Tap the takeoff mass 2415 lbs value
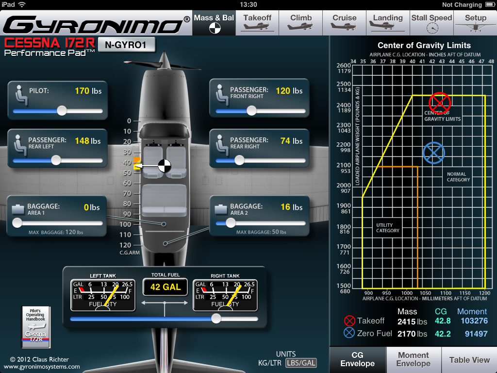Image resolution: width=497 pixels, height=373 pixels. 413,322
